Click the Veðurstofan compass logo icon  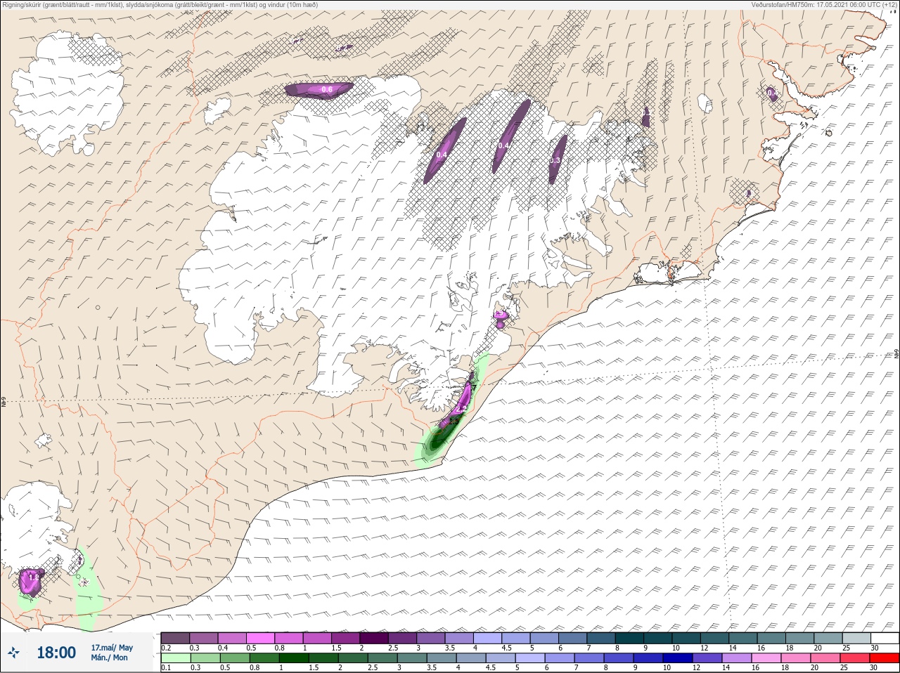pyautogui.click(x=13, y=652)
